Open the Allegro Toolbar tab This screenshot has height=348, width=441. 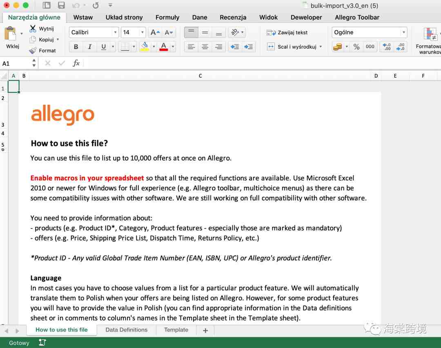[357, 18]
